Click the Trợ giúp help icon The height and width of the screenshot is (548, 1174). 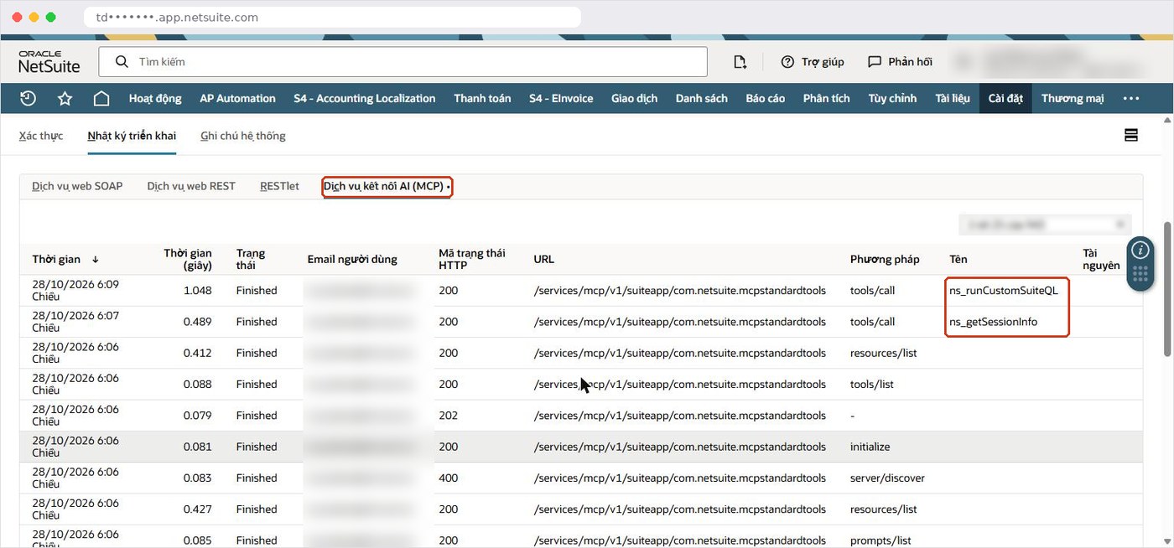tap(812, 62)
